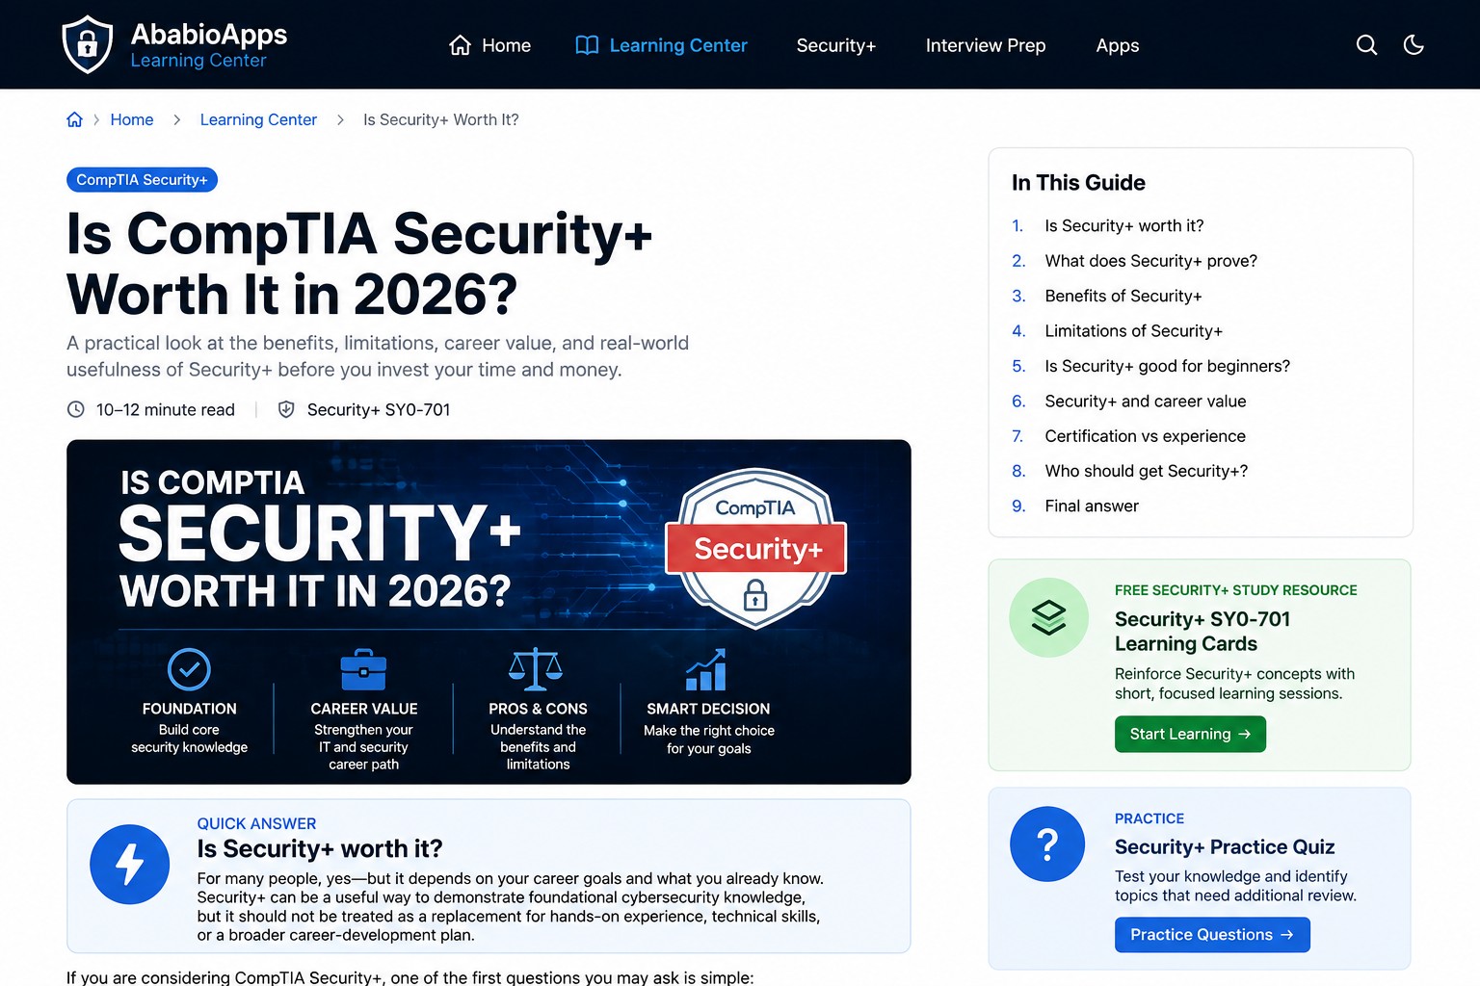Jump to 'Security+ and career value' section

(1146, 402)
